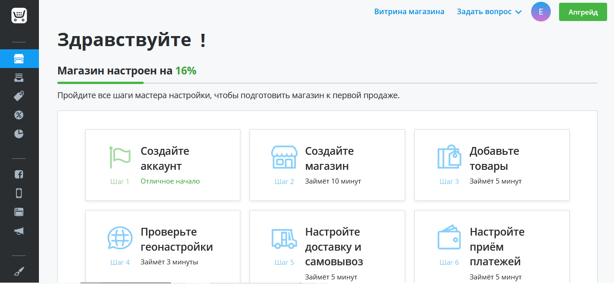
Task: Open the 'Проверьте геонастройки' step 4 card
Action: click(x=163, y=247)
